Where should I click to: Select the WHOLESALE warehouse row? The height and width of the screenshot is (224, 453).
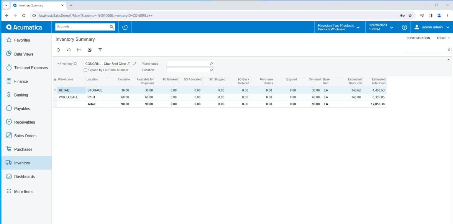68,97
